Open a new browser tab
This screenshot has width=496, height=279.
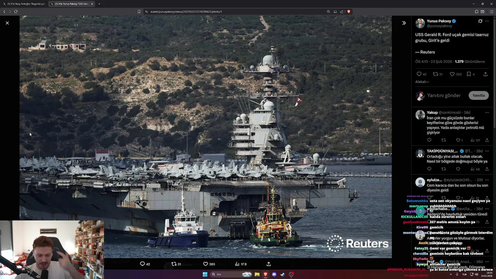click(99, 4)
